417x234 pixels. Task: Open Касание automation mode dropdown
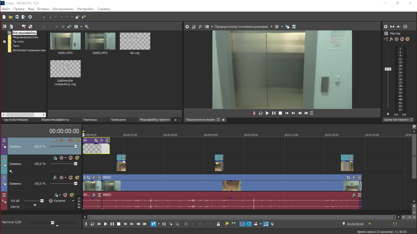pos(73,201)
